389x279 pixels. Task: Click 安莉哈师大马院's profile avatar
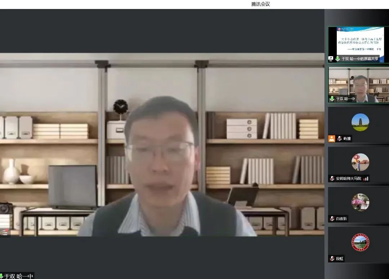pos(360,162)
